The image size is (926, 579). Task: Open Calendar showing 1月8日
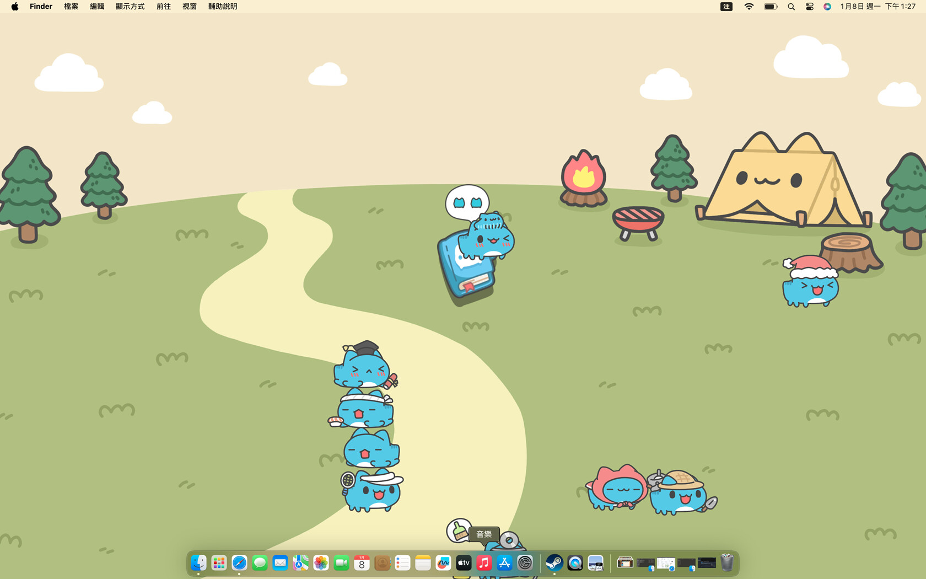(362, 563)
